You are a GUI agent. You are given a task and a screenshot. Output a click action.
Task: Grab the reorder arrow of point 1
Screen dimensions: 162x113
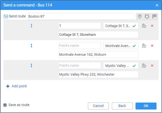click(x=31, y=26)
